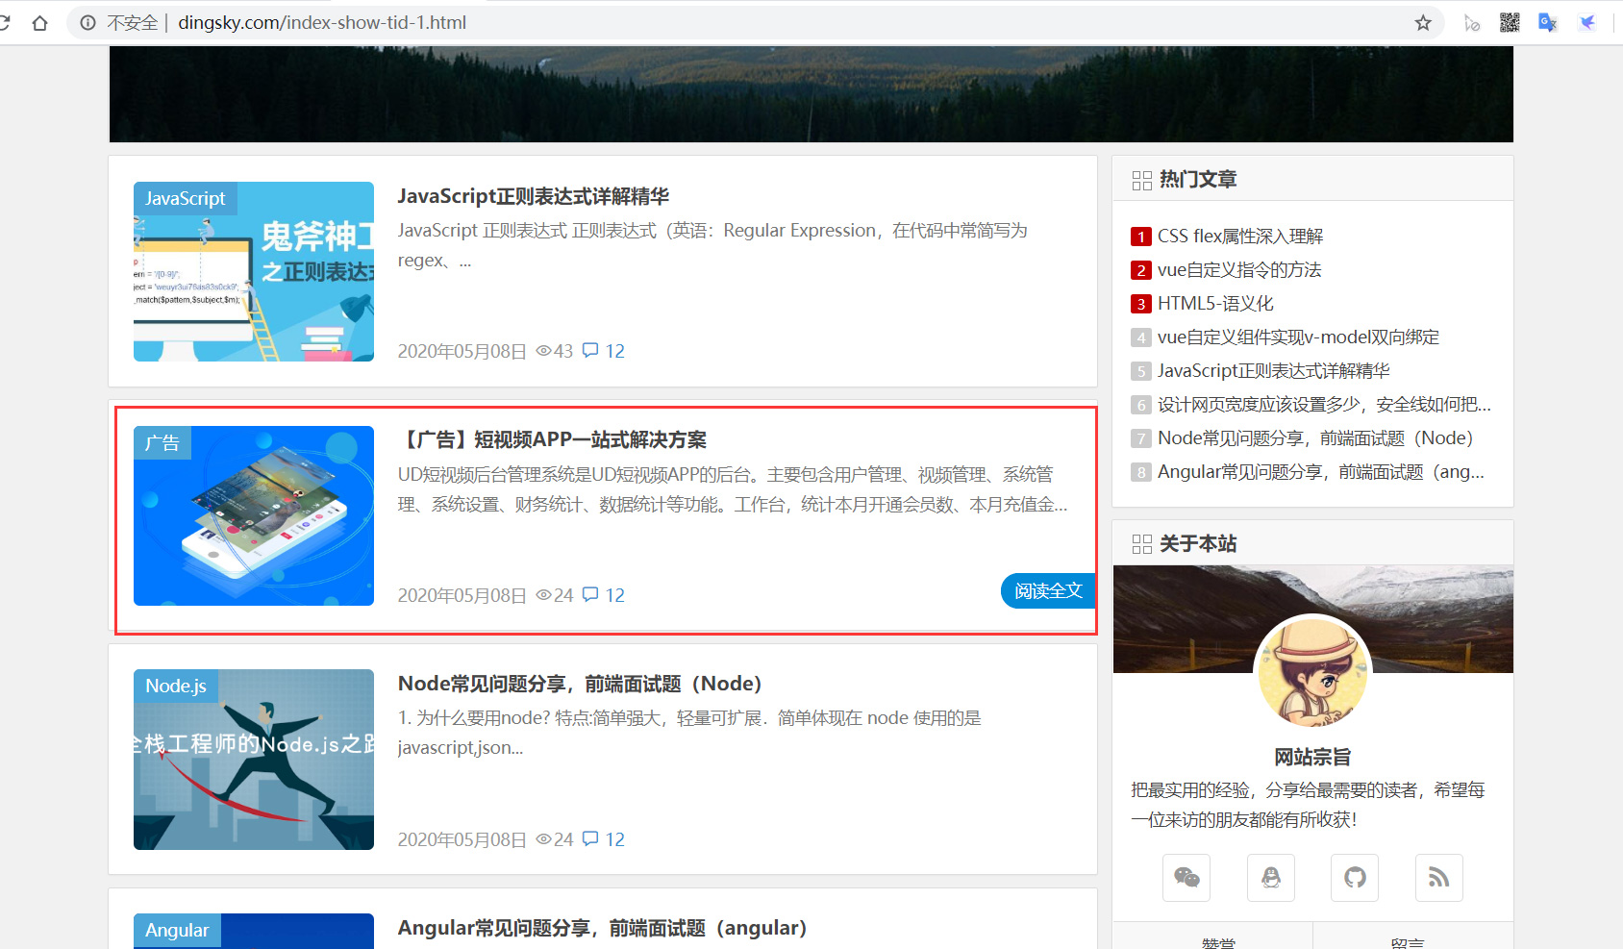The width and height of the screenshot is (1623, 949).
Task: Click the blue bird extension icon
Action: coord(1587,23)
